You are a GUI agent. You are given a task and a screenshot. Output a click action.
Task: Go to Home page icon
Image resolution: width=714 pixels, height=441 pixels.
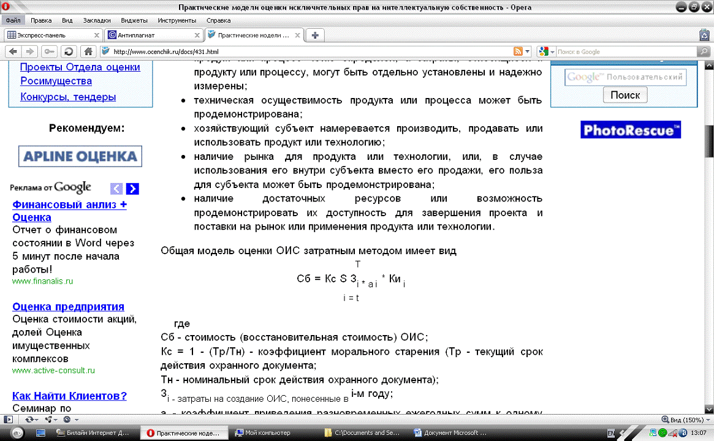[x=88, y=51]
